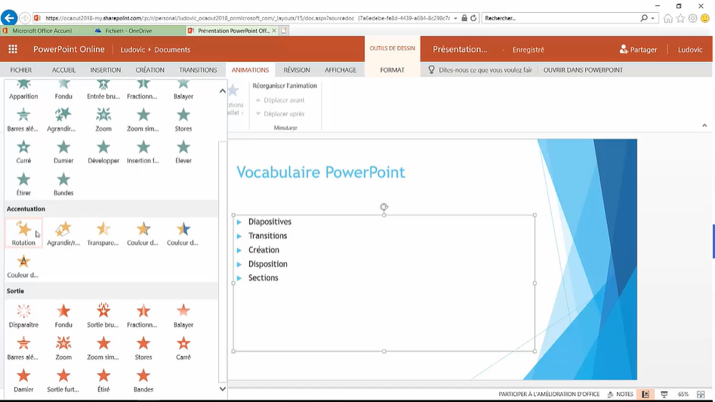Open the Ludovic breadcrumb link
This screenshot has height=402, width=715.
(x=133, y=49)
